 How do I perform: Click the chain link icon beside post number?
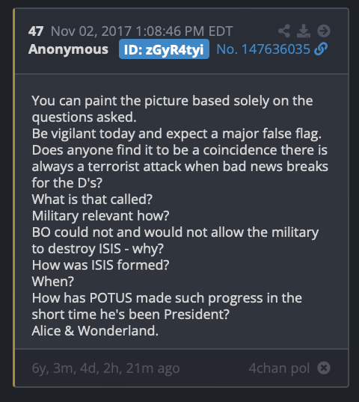321,49
